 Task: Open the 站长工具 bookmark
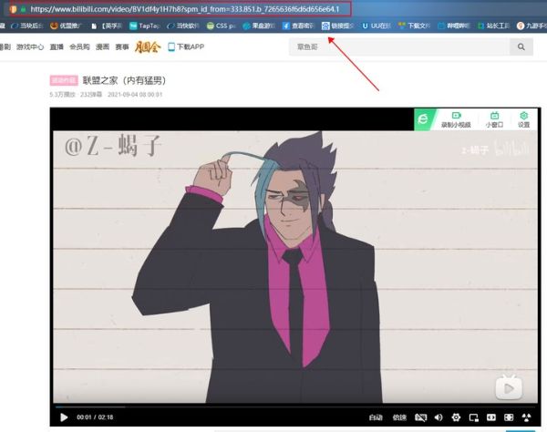tap(493, 26)
